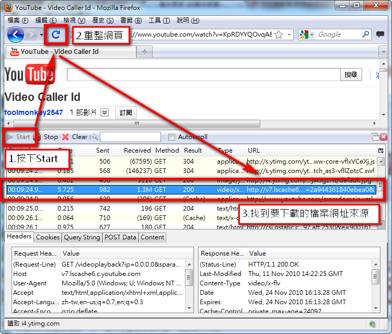Open the Google search engine selector

pos(306,34)
